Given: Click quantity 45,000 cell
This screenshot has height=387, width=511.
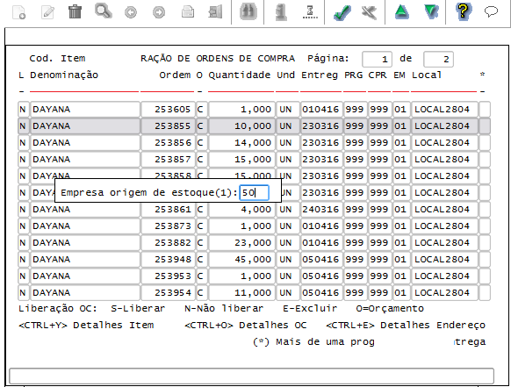Looking at the screenshot, I should (x=241, y=259).
